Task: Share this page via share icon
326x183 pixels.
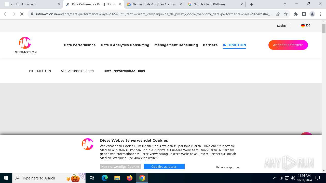Action: [x=278, y=14]
